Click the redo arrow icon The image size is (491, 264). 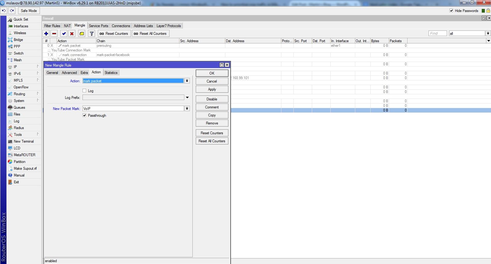click(12, 10)
